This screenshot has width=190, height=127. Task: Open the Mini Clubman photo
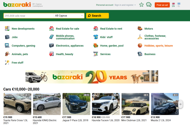click(135, 104)
